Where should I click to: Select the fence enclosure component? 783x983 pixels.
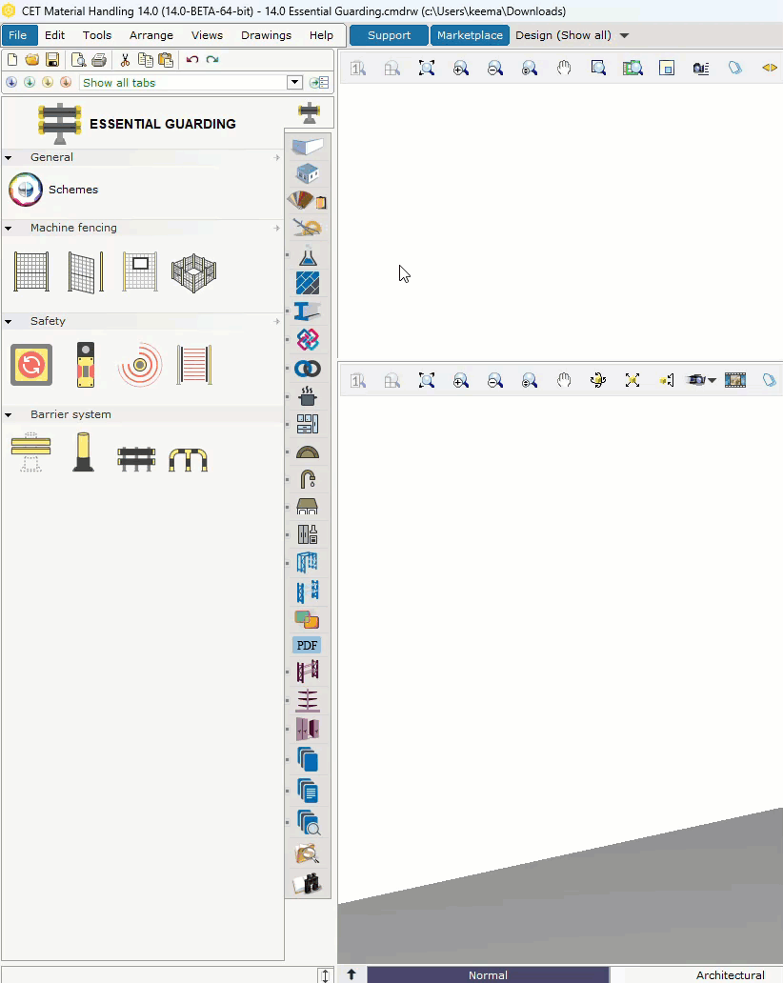coord(193,272)
